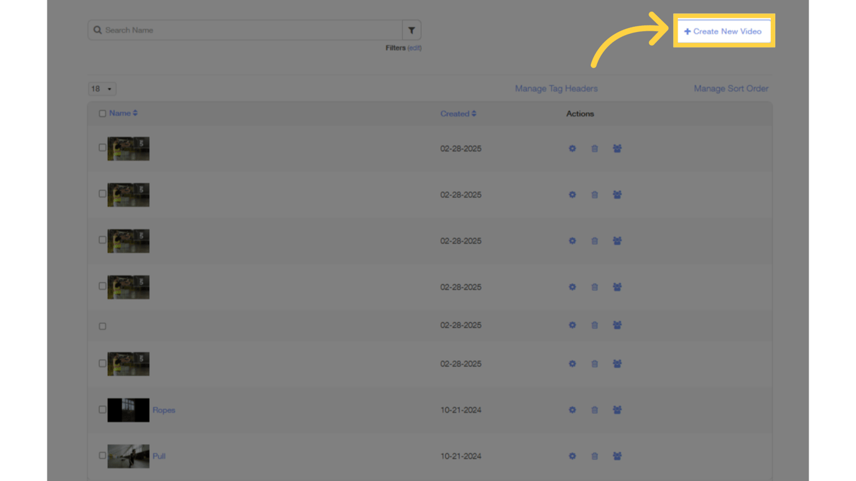Check the checkbox for the Pull video
The height and width of the screenshot is (481, 856).
(x=102, y=456)
